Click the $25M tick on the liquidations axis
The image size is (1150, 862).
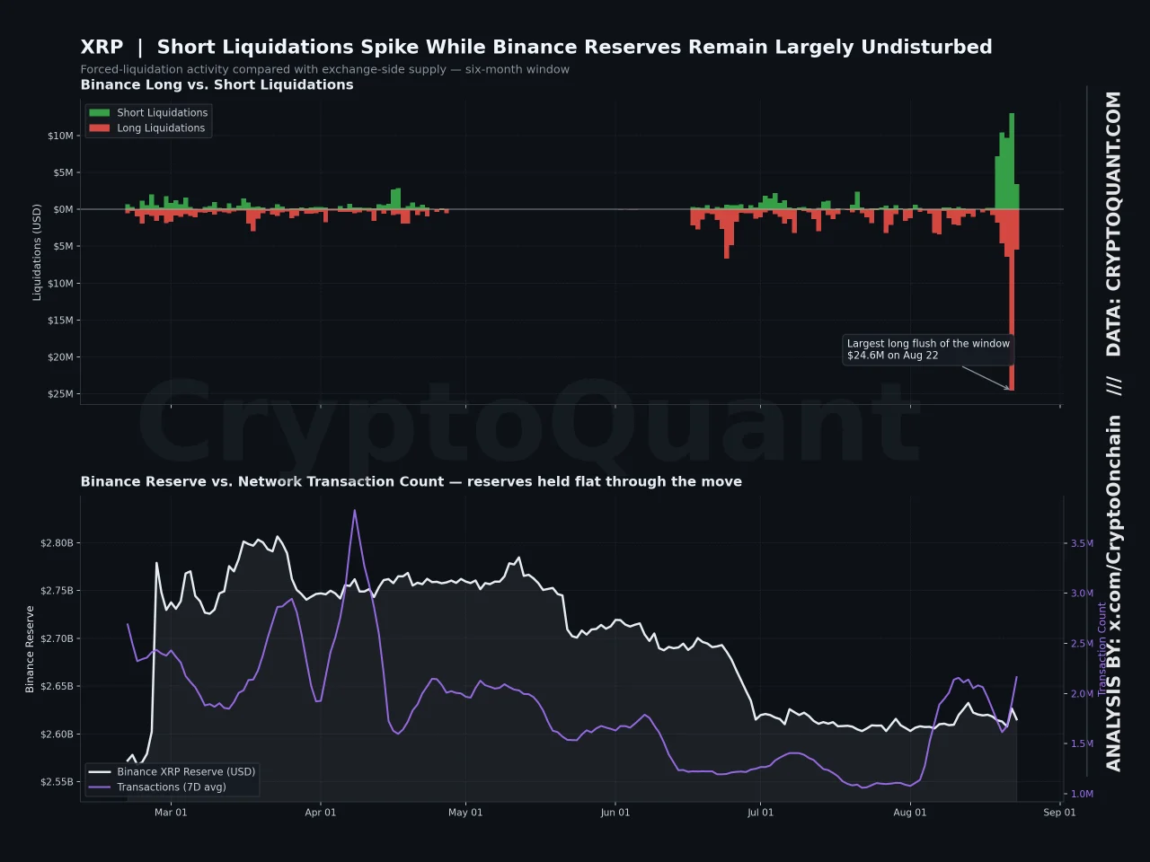click(x=61, y=393)
